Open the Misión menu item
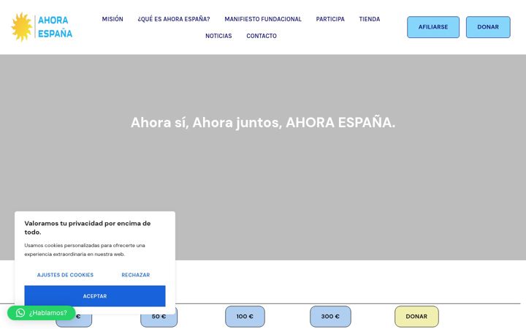 (x=113, y=19)
